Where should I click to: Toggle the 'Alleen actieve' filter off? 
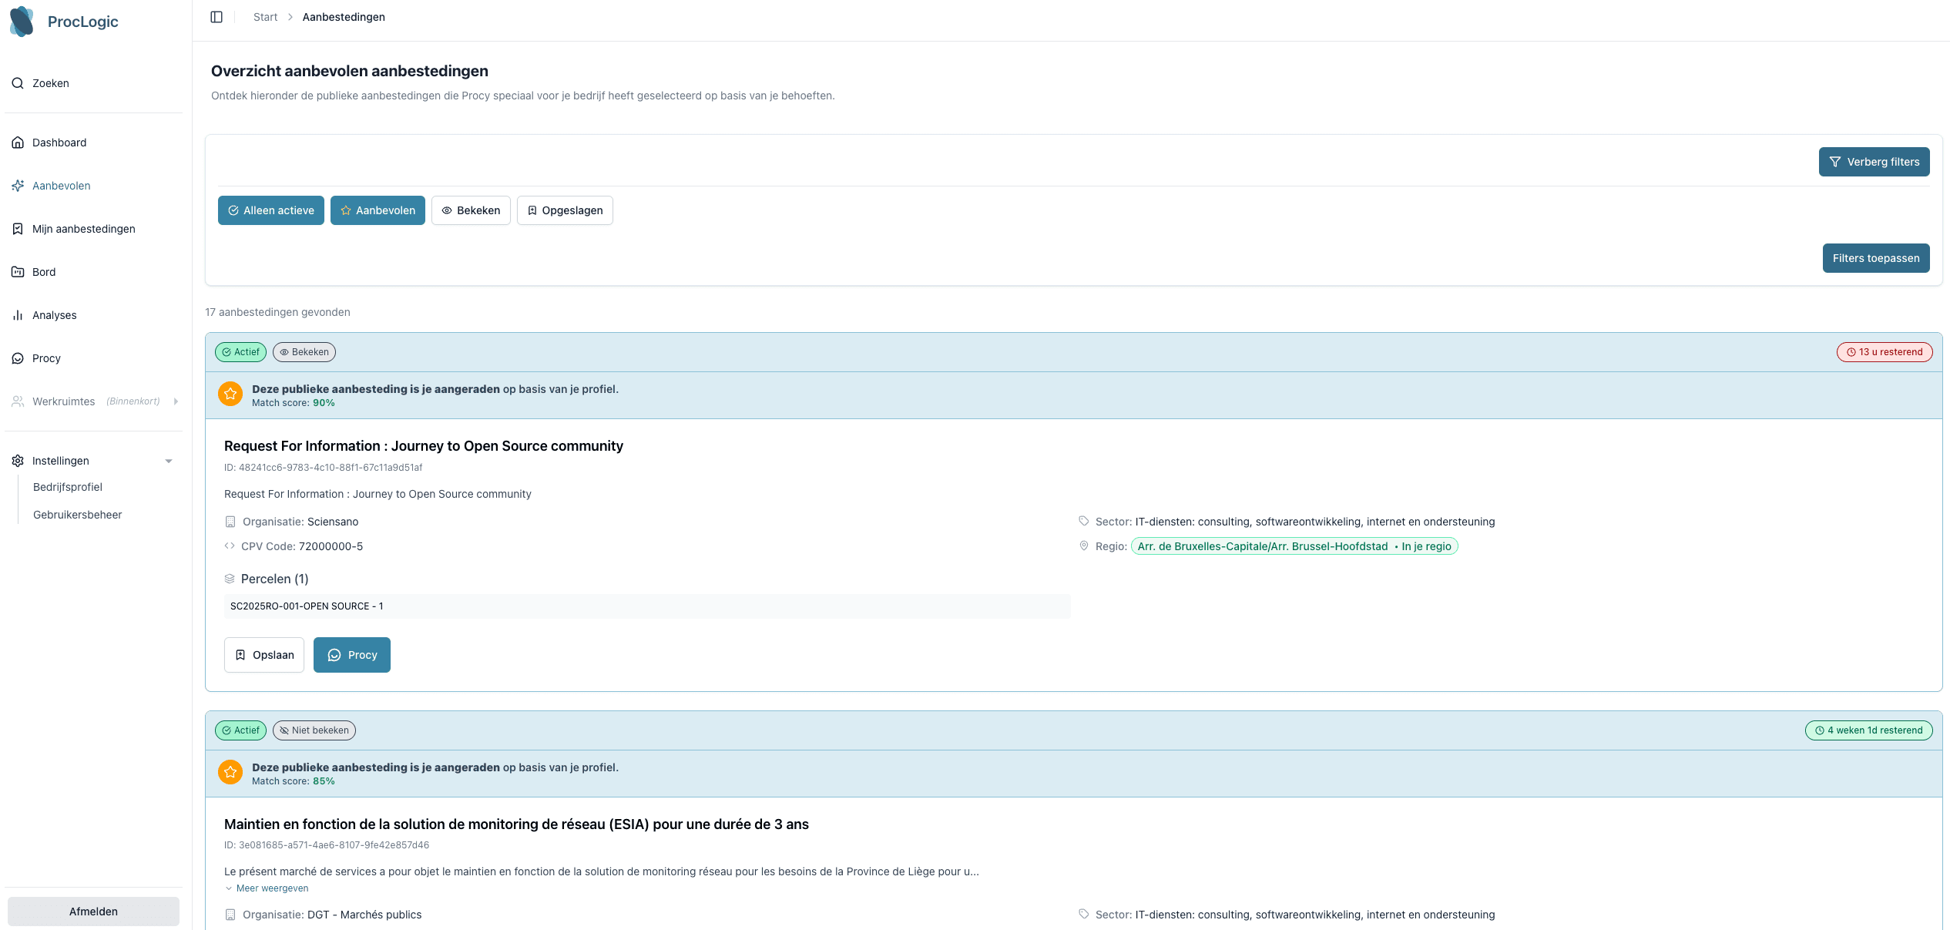[270, 210]
